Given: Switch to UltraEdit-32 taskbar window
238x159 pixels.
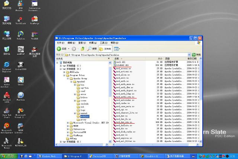Looking at the screenshot, I should tap(151, 156).
